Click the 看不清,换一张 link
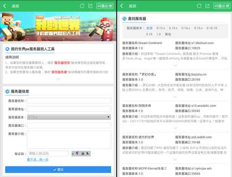 point(38,159)
